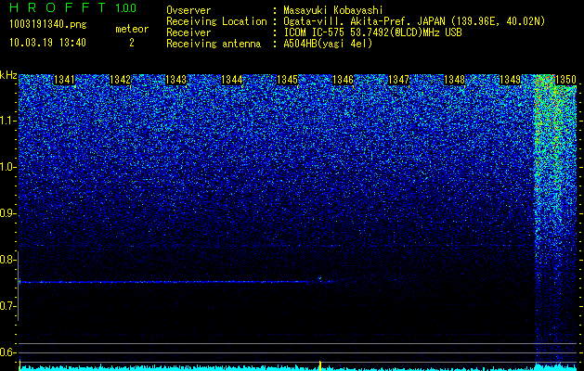Click the 1342 time marker label

coord(120,80)
